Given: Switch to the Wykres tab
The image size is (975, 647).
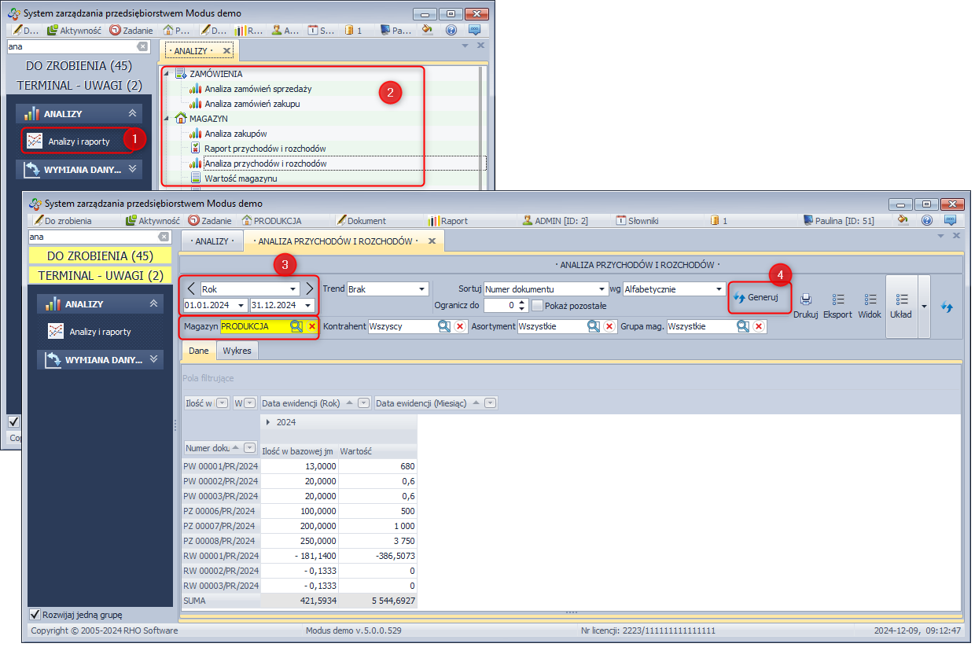Looking at the screenshot, I should 237,351.
